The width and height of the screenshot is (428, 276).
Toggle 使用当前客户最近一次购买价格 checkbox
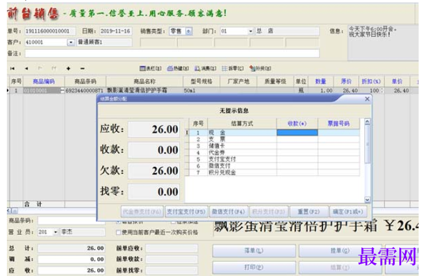click(119, 232)
